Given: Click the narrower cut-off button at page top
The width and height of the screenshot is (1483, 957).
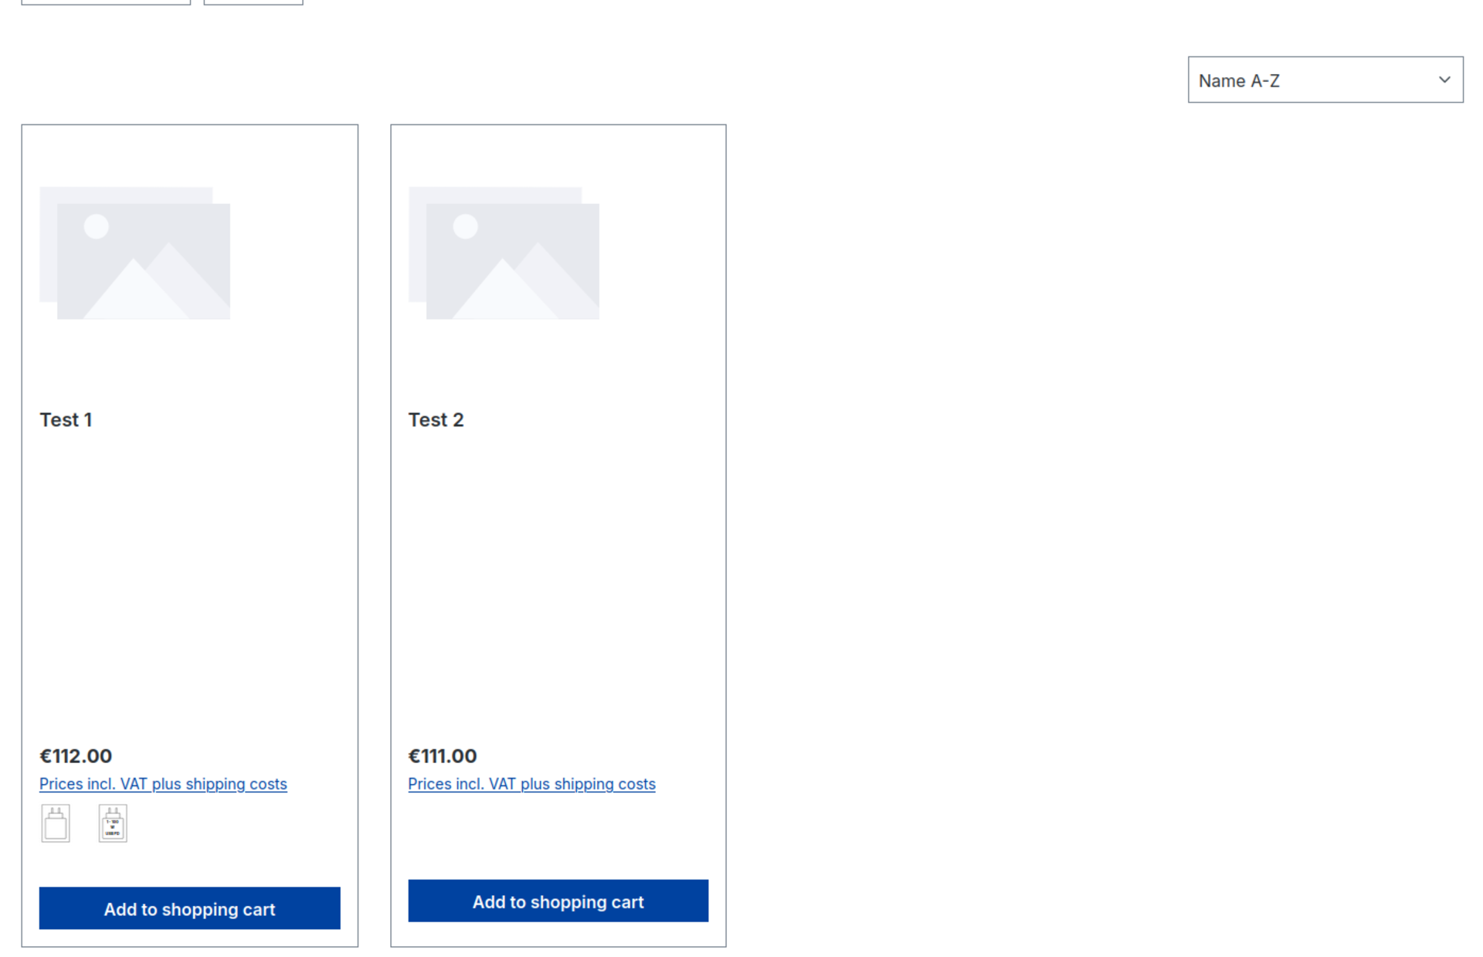Looking at the screenshot, I should (253, 2).
